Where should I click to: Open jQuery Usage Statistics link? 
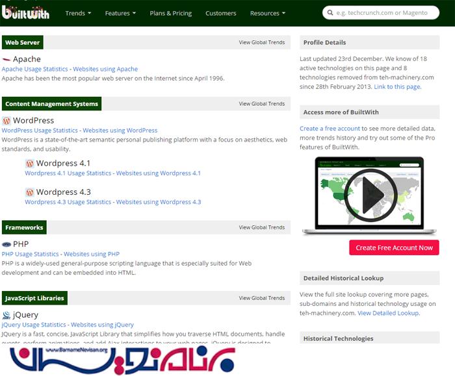34,325
